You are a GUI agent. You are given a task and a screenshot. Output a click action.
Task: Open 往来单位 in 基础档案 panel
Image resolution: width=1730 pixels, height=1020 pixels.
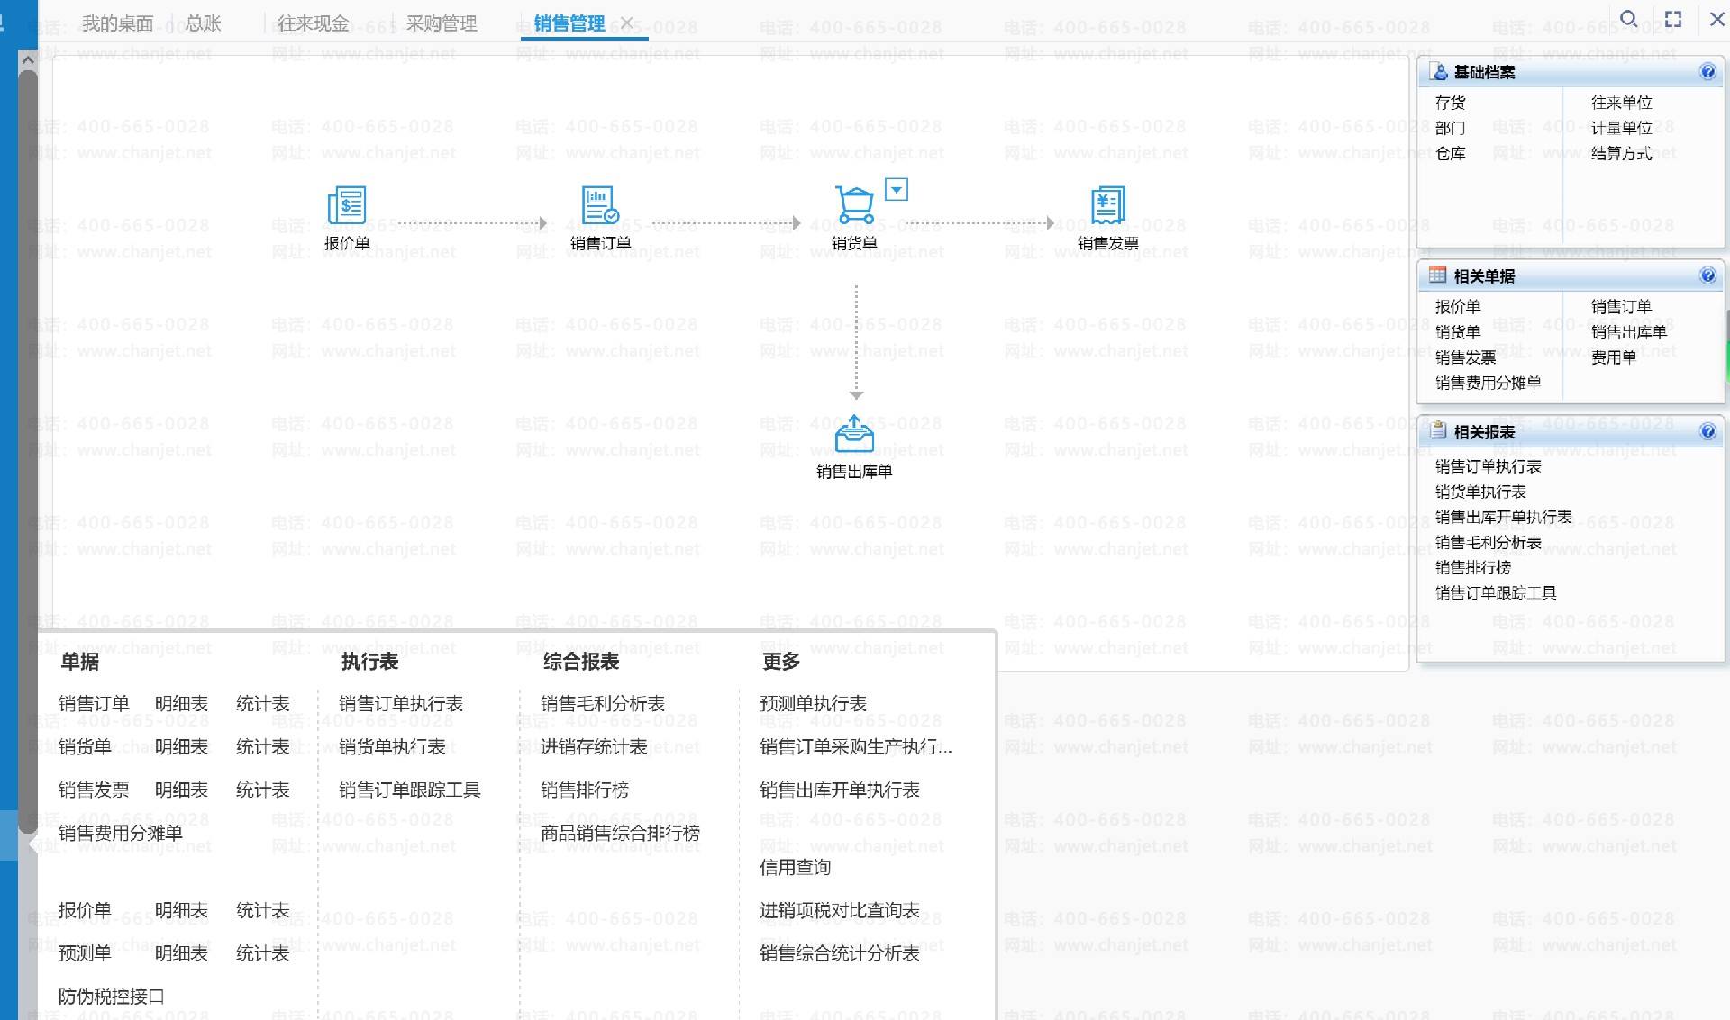(1621, 103)
